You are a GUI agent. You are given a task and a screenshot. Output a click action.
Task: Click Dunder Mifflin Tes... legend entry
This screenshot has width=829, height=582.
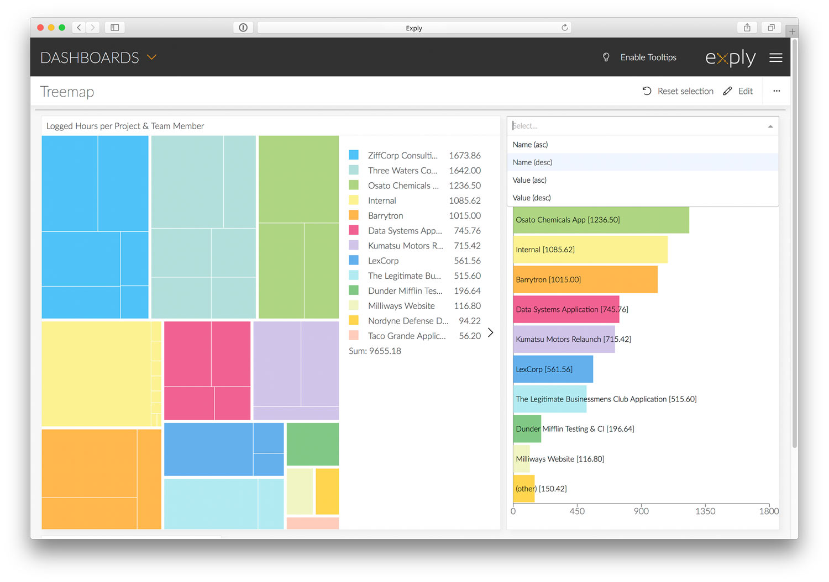[x=414, y=290]
